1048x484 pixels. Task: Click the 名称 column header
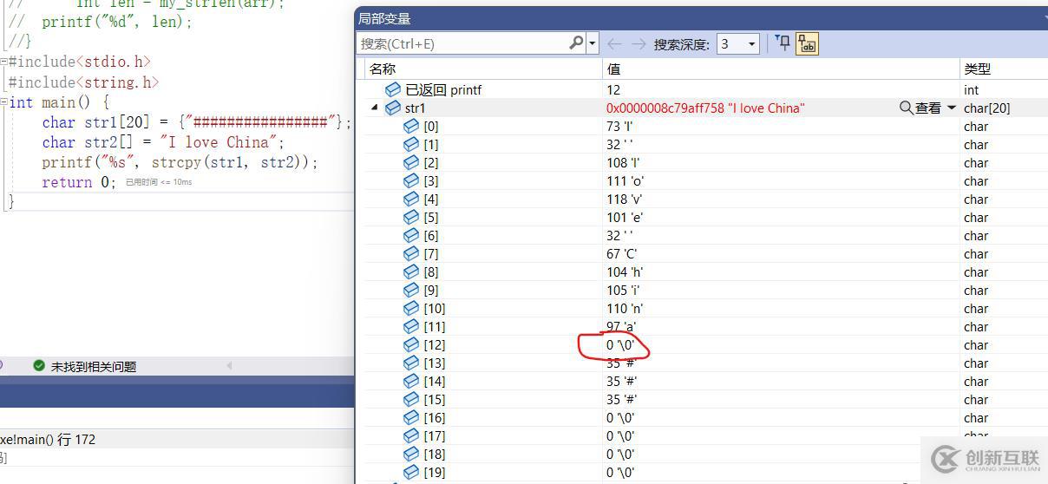point(383,69)
